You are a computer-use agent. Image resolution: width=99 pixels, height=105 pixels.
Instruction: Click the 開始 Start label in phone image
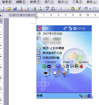pyautogui.click(x=46, y=28)
